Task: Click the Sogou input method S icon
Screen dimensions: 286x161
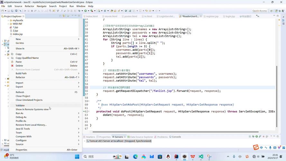Action: pos(256,147)
